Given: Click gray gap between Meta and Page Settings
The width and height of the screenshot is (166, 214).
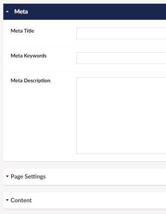Looking at the screenshot, I should pos(84,165).
